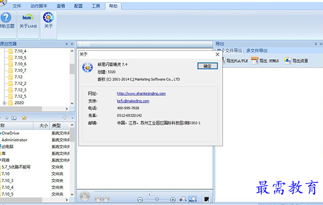Click 导出FLA/FLE export icon

pyautogui.click(x=235, y=61)
